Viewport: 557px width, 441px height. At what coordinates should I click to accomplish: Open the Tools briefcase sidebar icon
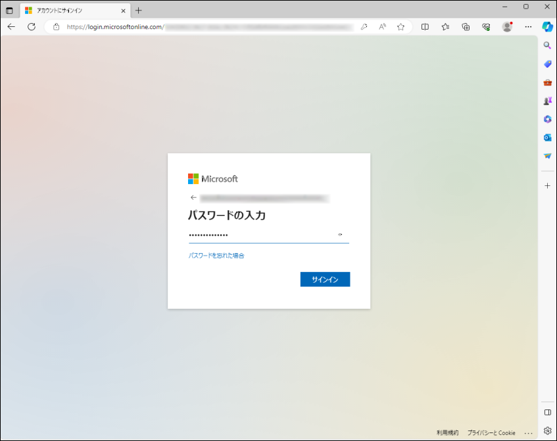pos(547,82)
